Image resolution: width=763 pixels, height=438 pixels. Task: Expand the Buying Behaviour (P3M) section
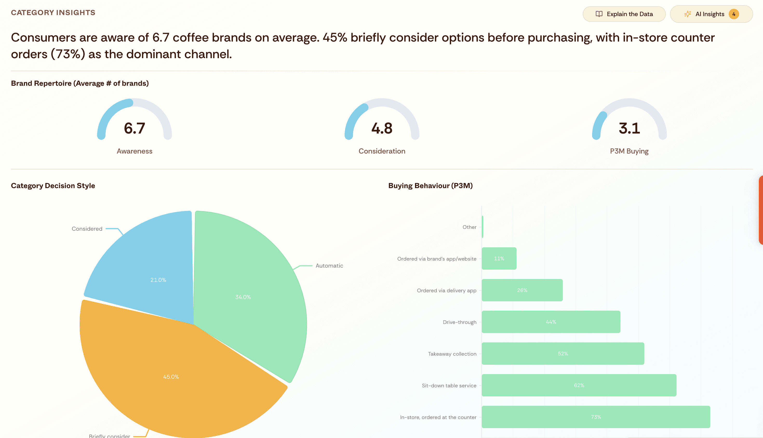coord(431,185)
